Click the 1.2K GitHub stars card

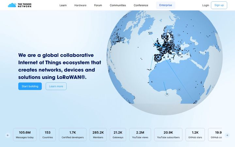pyautogui.click(x=195, y=135)
